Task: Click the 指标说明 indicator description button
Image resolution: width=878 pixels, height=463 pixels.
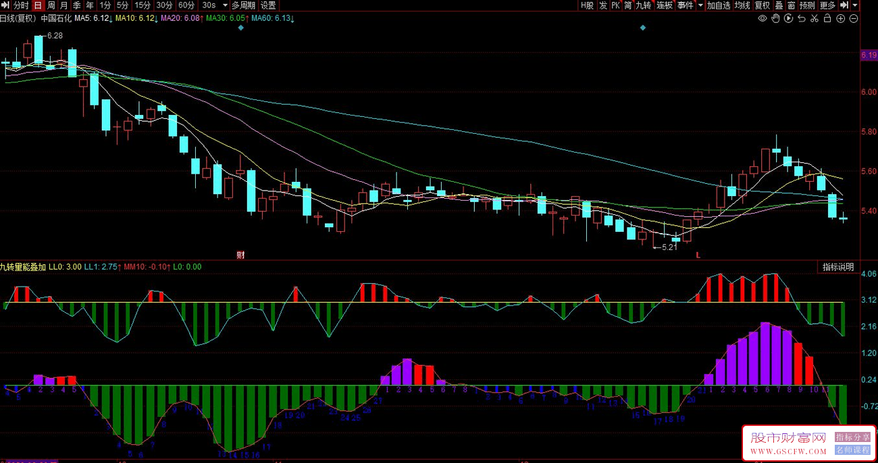Action: [838, 267]
